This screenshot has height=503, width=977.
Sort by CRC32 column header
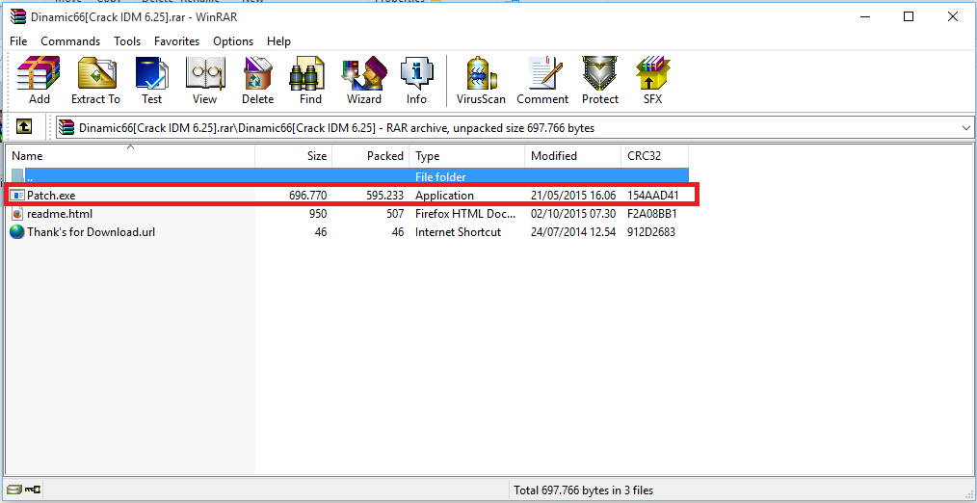(655, 156)
